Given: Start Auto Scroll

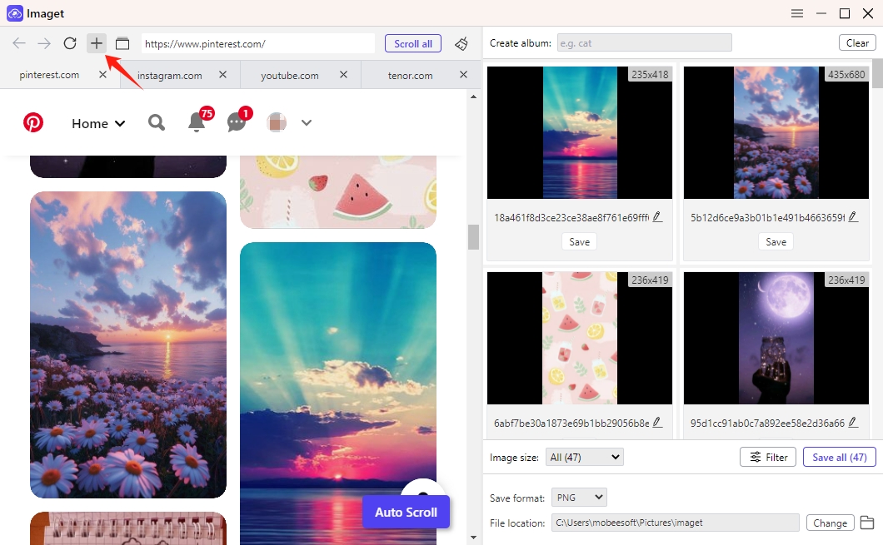Looking at the screenshot, I should point(406,512).
